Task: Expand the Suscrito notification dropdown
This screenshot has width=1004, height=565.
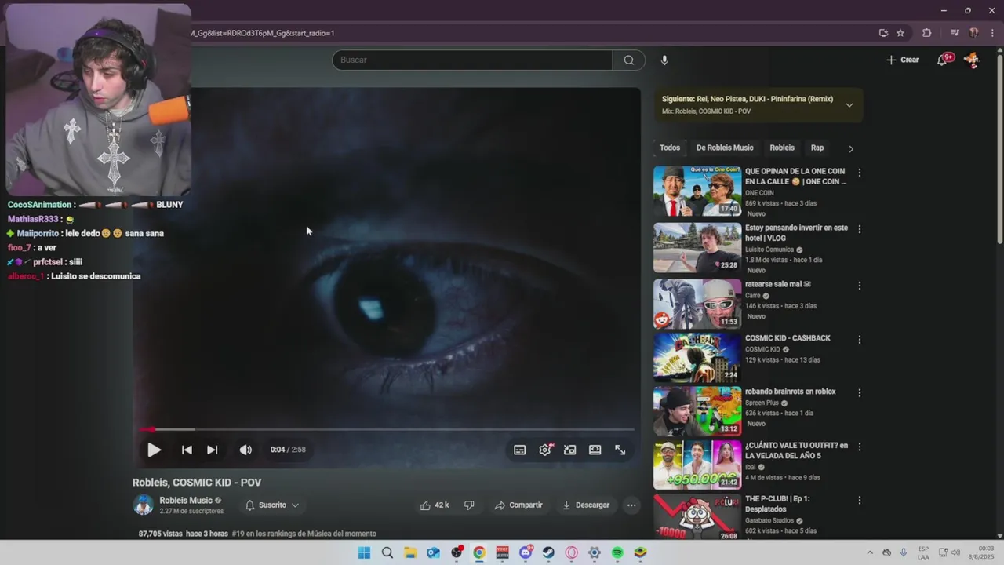Action: [271, 505]
